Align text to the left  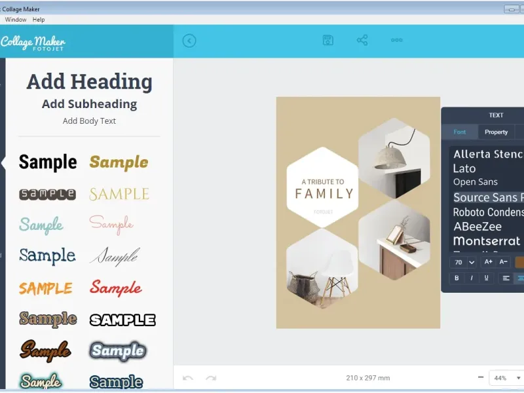pos(506,278)
